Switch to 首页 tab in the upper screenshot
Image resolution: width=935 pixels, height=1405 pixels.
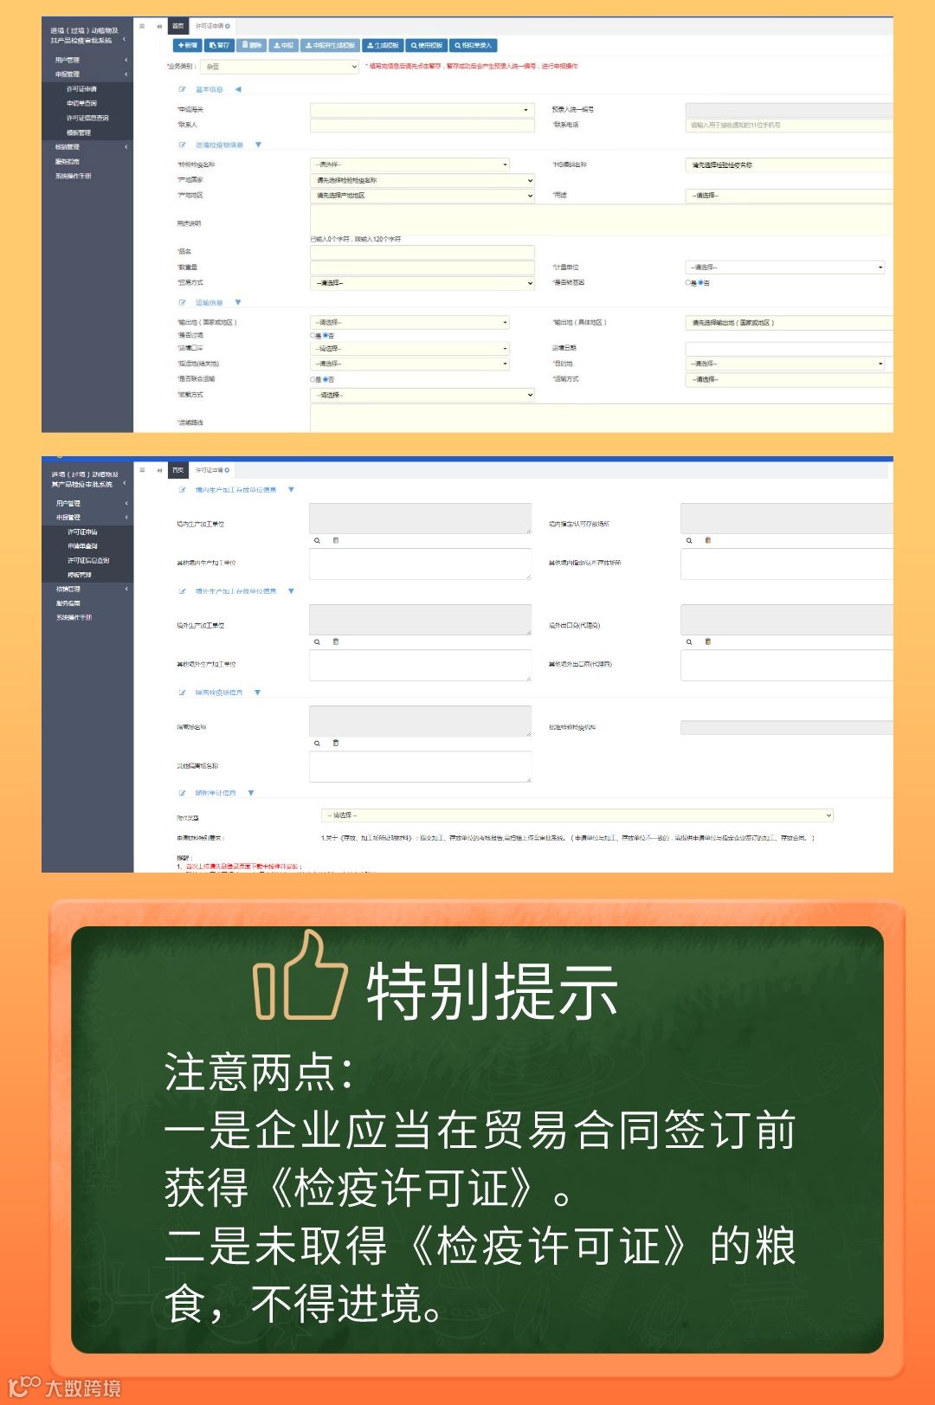[x=178, y=26]
